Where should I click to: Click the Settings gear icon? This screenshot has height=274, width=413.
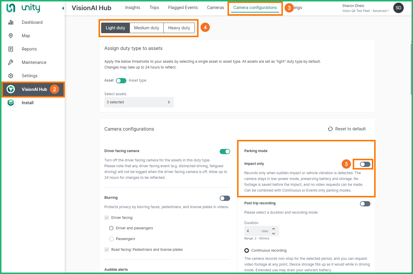[11, 76]
